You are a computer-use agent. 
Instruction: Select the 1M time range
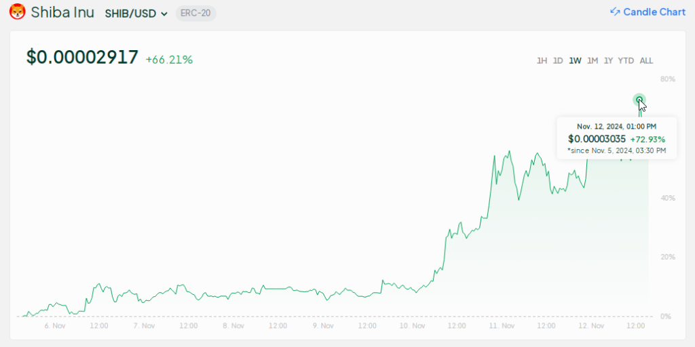coord(593,61)
